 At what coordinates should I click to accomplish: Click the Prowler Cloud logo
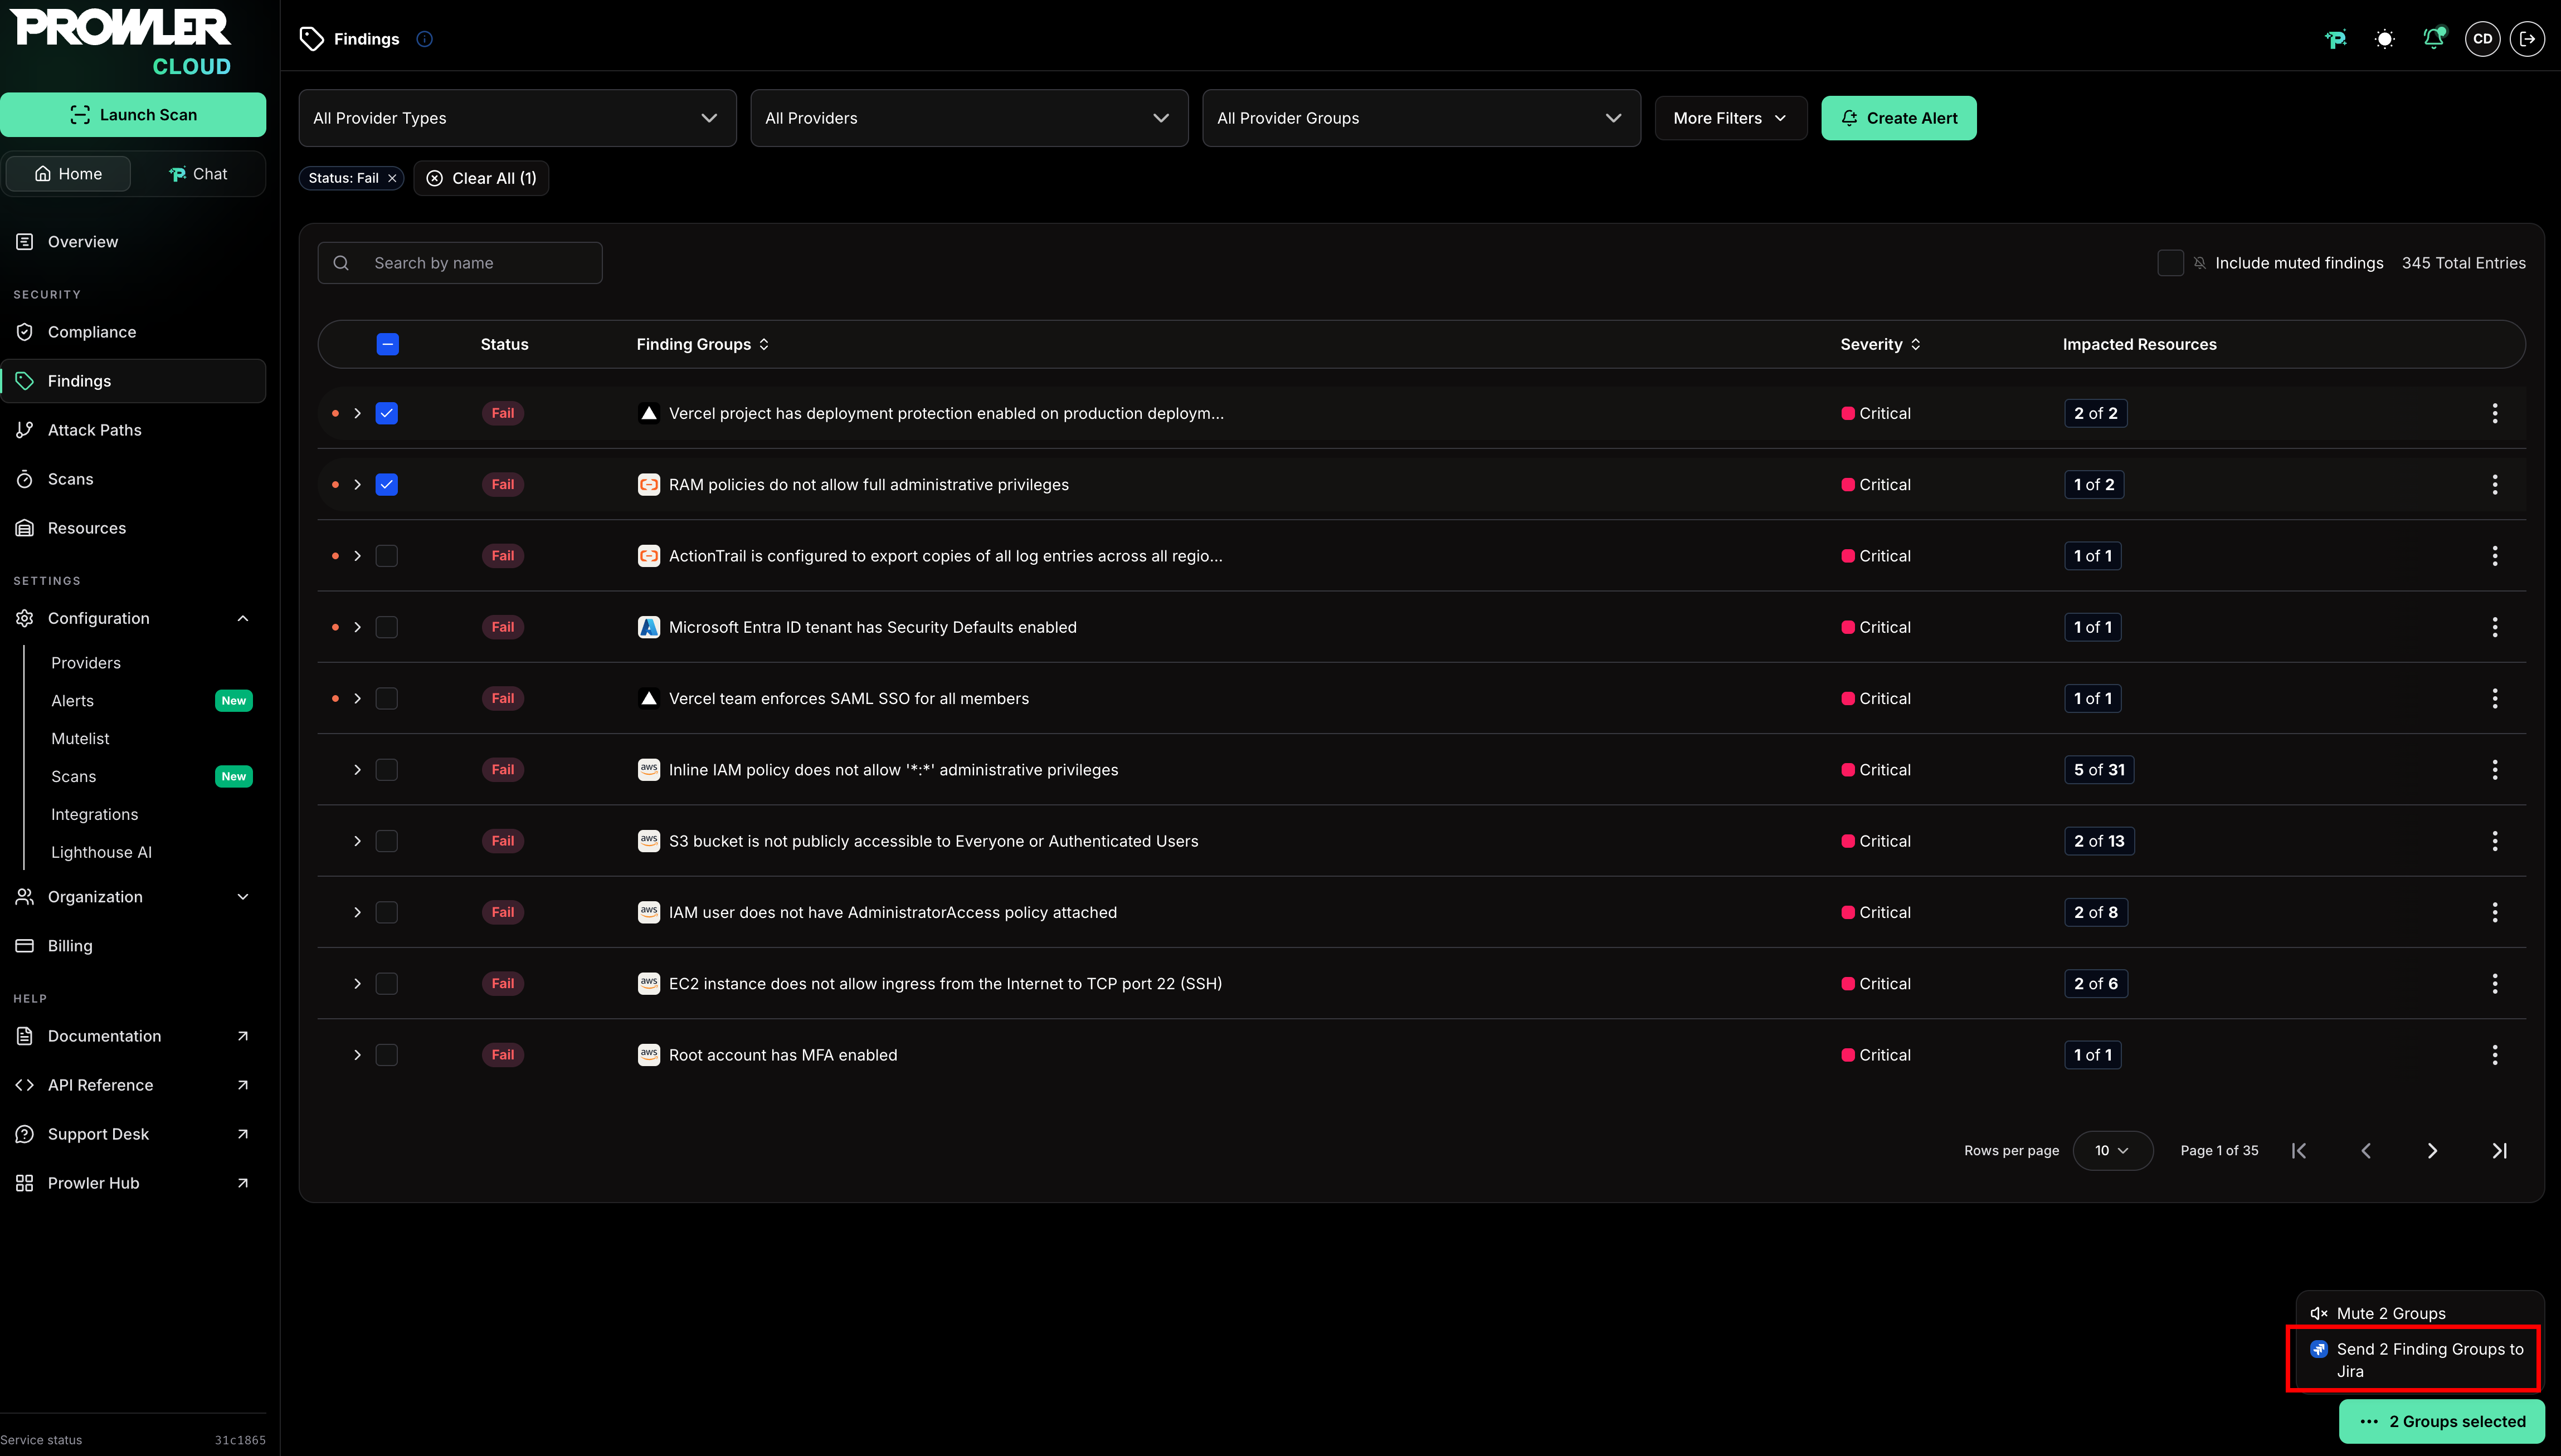(x=122, y=42)
